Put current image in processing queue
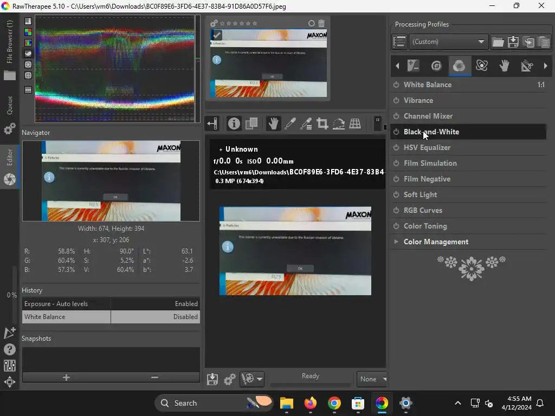555x416 pixels. [x=229, y=379]
